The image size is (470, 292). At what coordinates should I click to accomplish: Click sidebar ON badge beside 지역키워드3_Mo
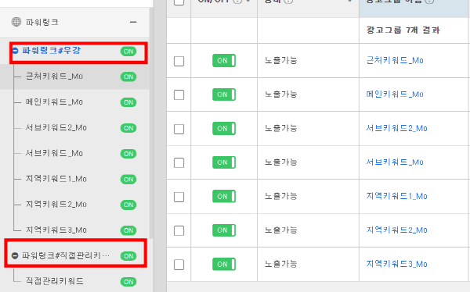[128, 230]
